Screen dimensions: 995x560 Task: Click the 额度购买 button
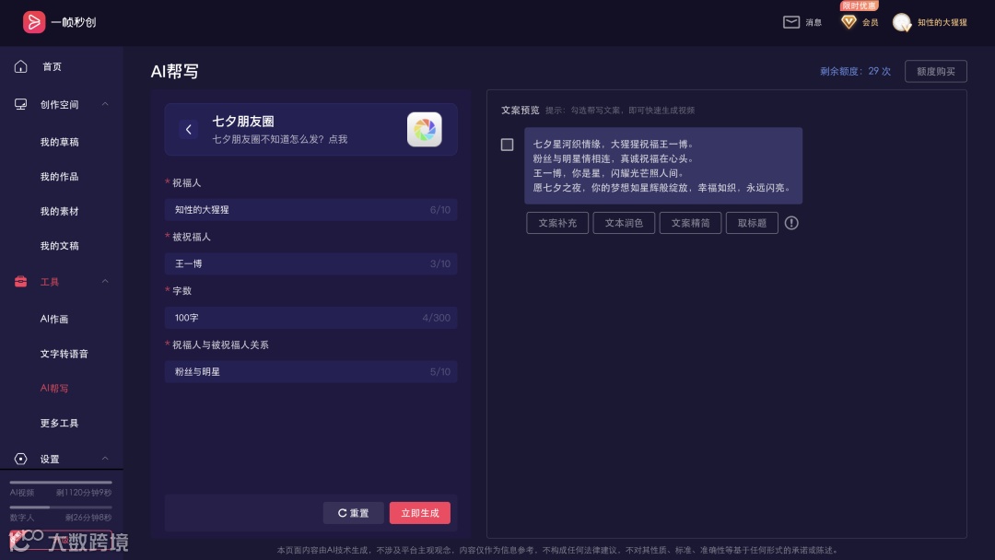pyautogui.click(x=935, y=71)
